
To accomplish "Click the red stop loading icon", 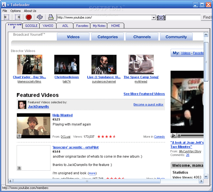I will point(29,17).
